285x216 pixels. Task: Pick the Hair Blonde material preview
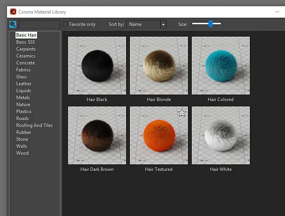tap(159, 66)
